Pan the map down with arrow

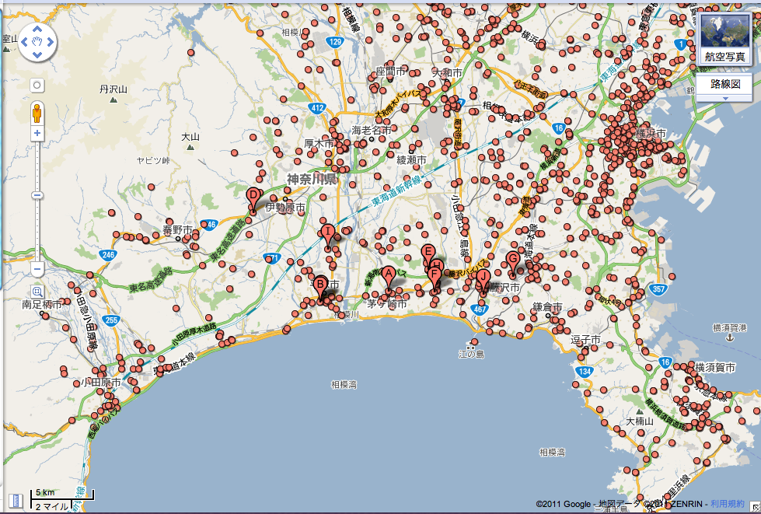click(x=37, y=54)
